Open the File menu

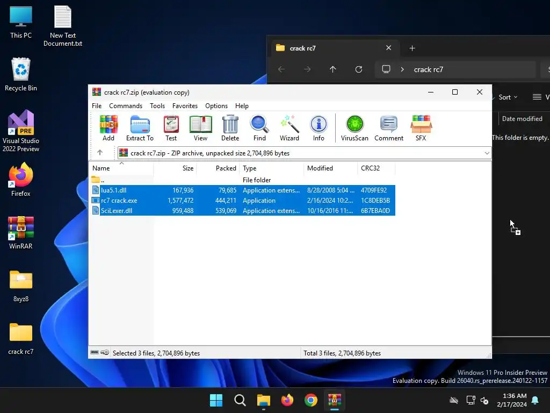click(x=97, y=106)
